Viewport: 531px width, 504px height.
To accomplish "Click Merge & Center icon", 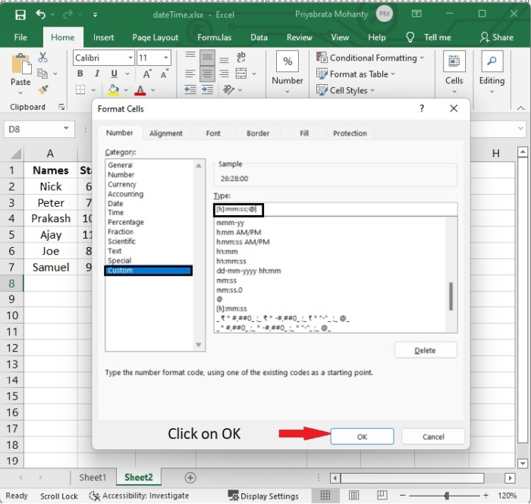I will click(x=241, y=74).
